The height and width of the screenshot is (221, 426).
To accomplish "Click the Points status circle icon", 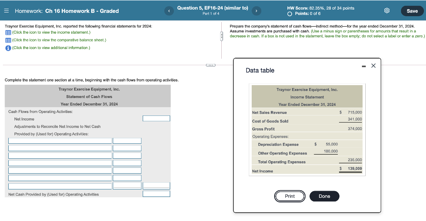I will click(x=290, y=14).
